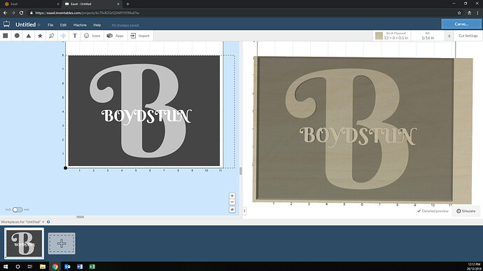Open the Edit menu

coord(63,25)
